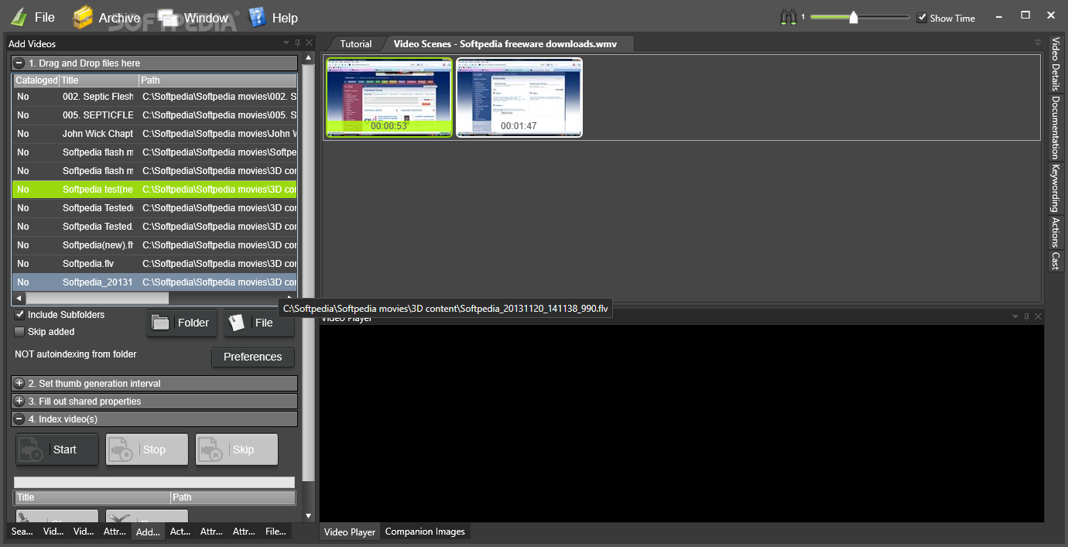Click the Stop indexing button
Viewport: 1068px width, 547px height.
[x=147, y=450]
